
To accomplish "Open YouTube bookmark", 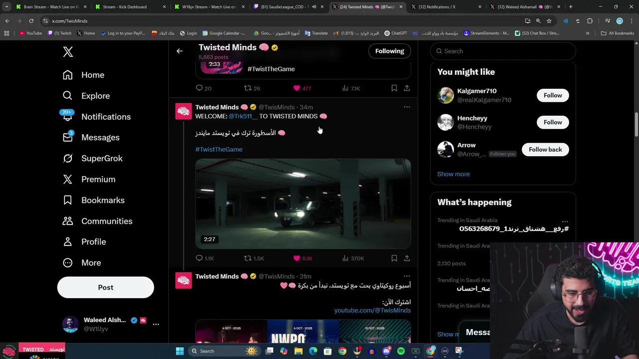I will [30, 33].
